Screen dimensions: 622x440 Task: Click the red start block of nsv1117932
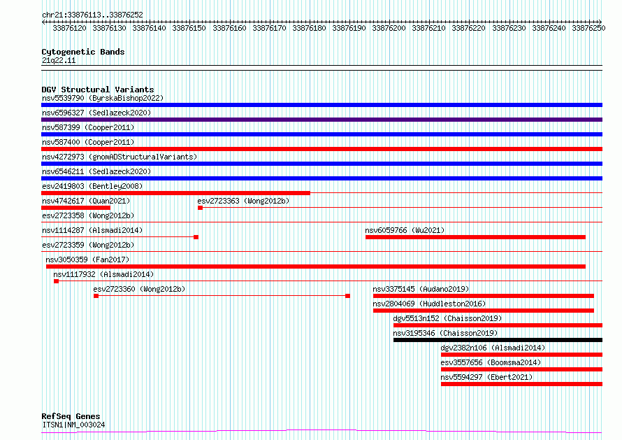57,281
